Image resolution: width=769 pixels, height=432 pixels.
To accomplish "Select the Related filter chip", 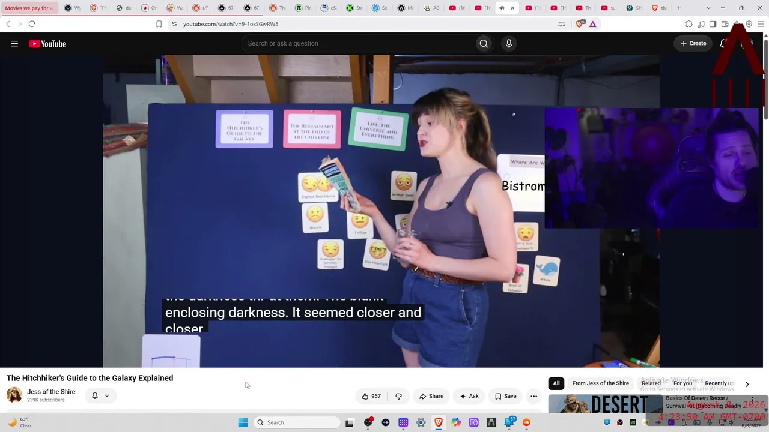I will [651, 383].
